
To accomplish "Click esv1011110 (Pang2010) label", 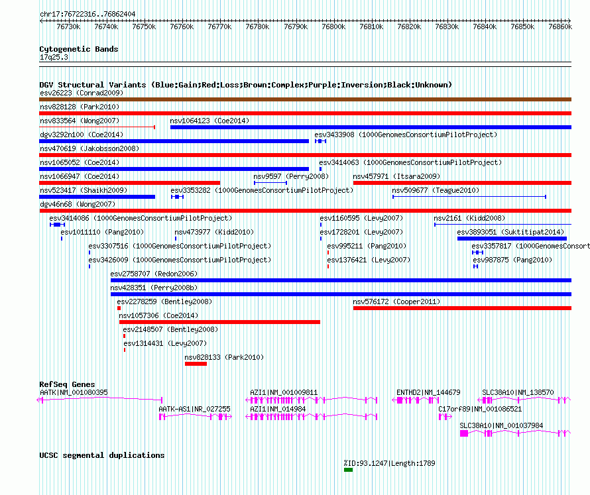I will pyautogui.click(x=102, y=232).
